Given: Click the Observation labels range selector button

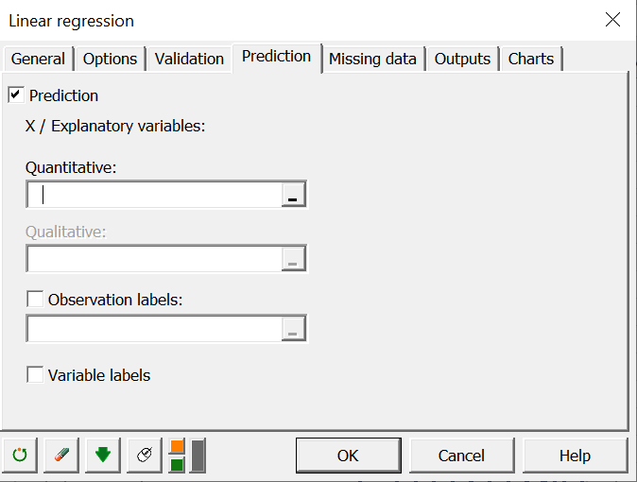Looking at the screenshot, I should (x=294, y=329).
